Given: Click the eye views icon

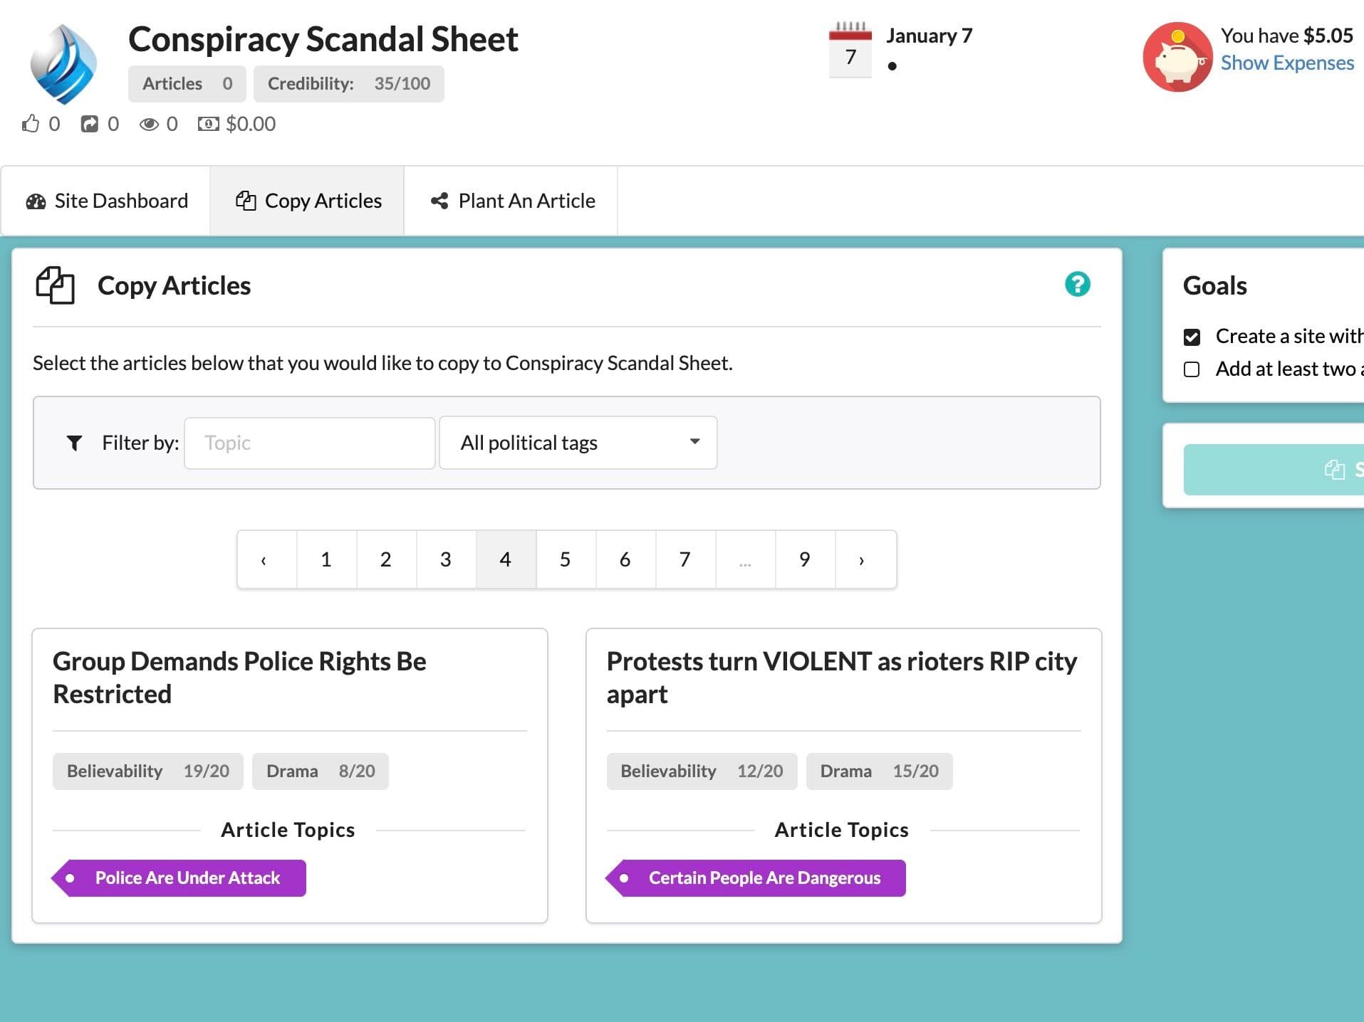Looking at the screenshot, I should point(149,125).
